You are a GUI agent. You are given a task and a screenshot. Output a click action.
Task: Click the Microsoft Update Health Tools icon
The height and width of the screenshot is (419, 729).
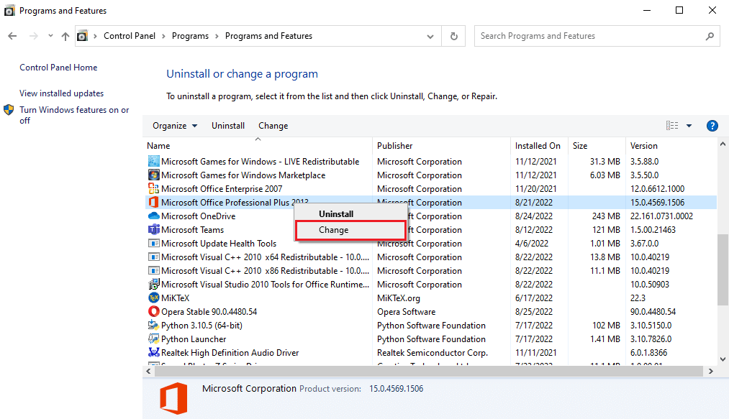pos(153,243)
